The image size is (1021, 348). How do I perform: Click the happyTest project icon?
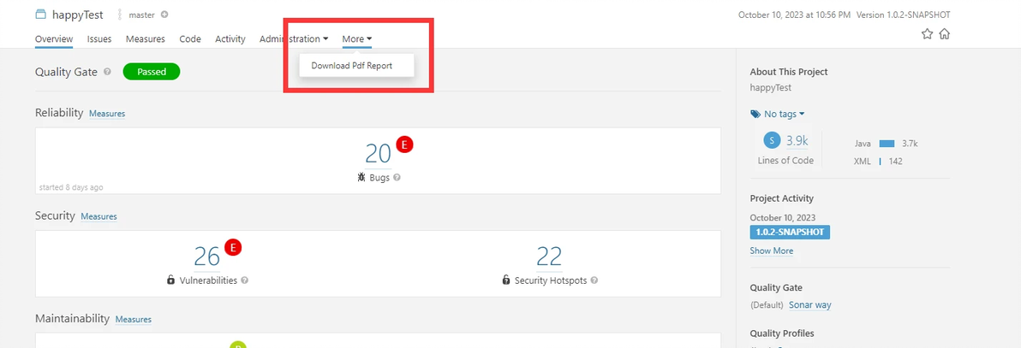pos(41,15)
